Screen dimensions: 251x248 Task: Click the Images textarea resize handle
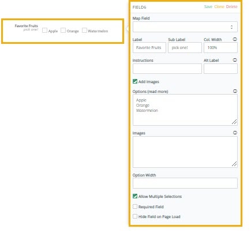pyautogui.click(x=234, y=164)
